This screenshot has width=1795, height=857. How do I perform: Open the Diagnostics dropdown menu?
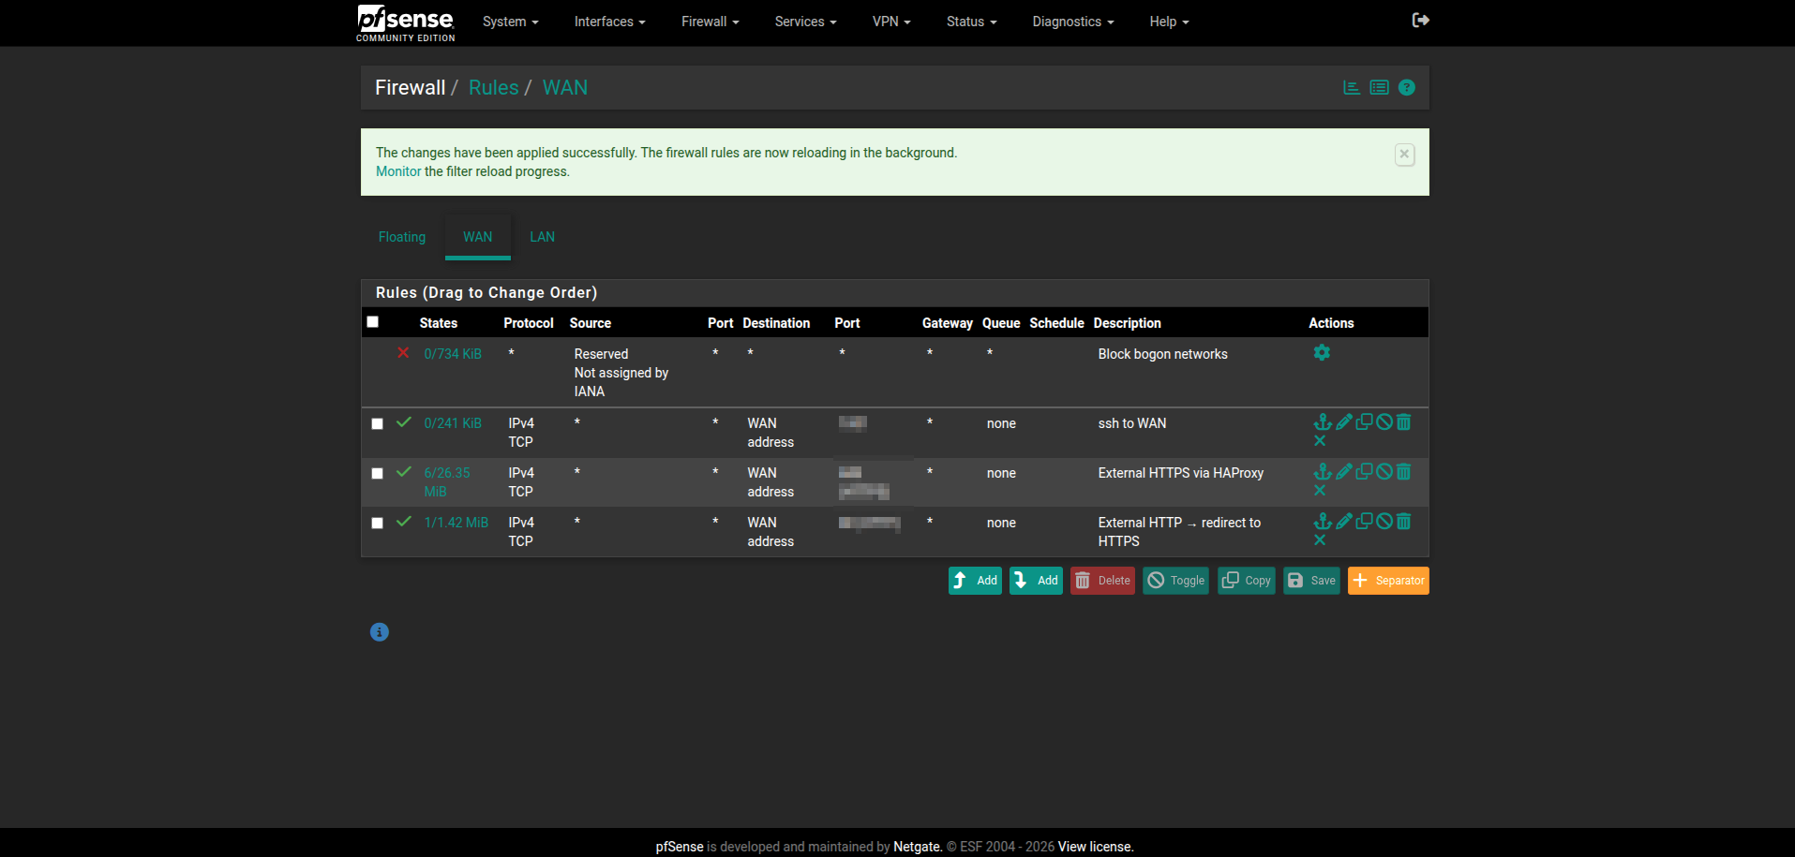[x=1072, y=22]
